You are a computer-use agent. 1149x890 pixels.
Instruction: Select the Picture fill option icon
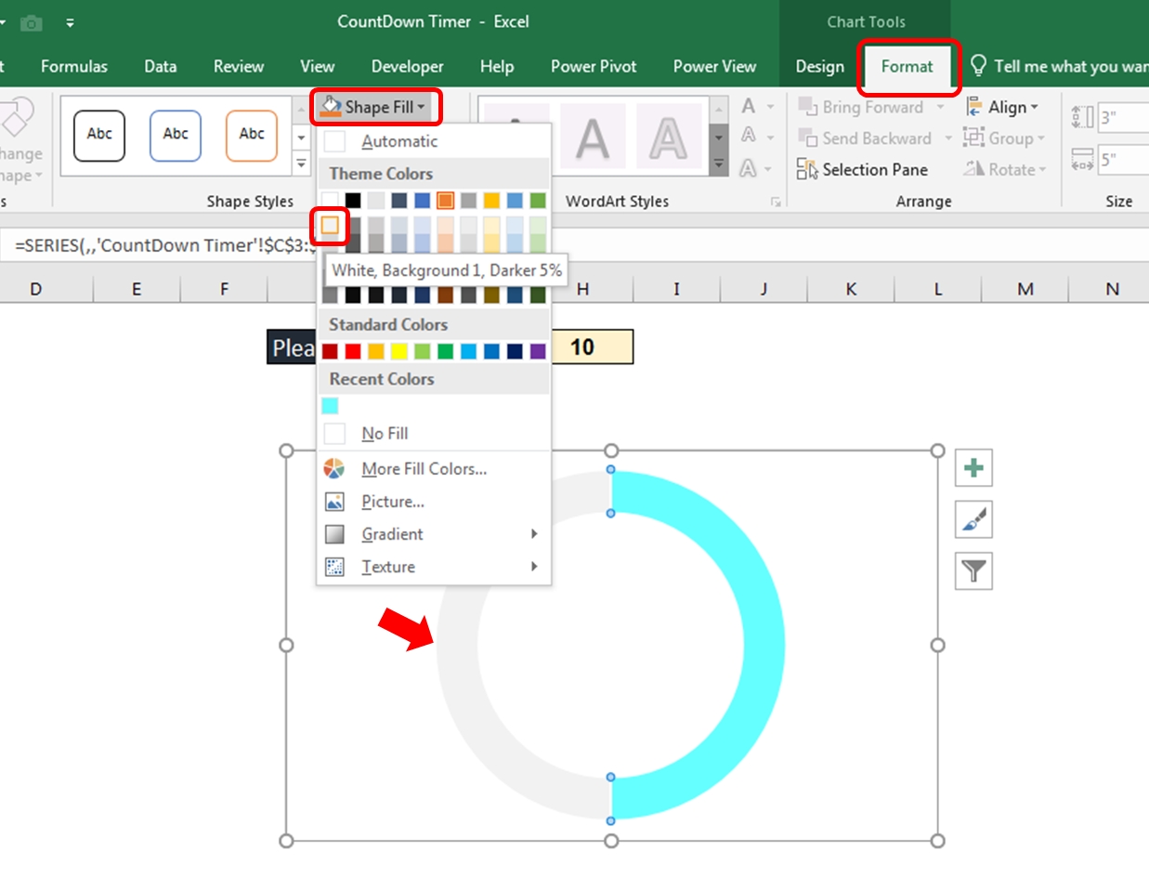pos(333,501)
